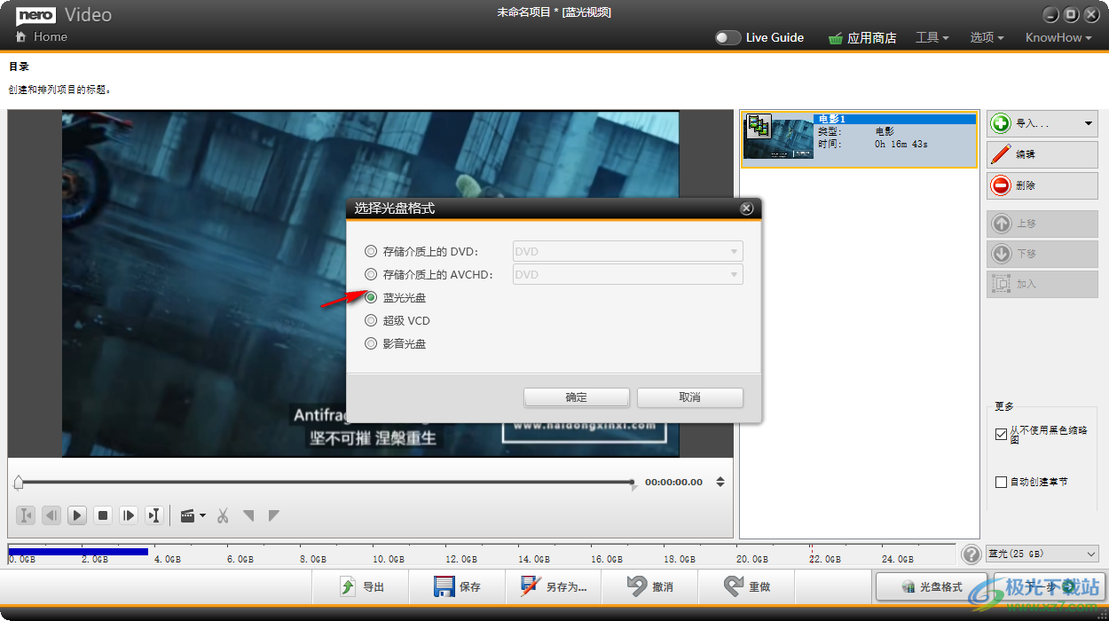Image resolution: width=1109 pixels, height=621 pixels.
Task: Click the 导出 export button
Action: pos(361,586)
